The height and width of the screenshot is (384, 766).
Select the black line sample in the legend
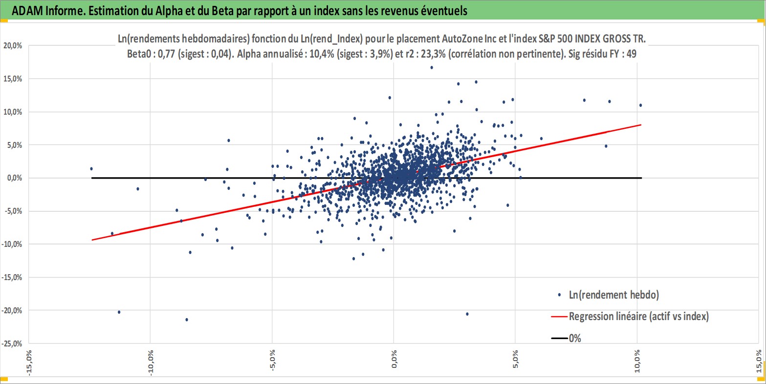point(560,338)
